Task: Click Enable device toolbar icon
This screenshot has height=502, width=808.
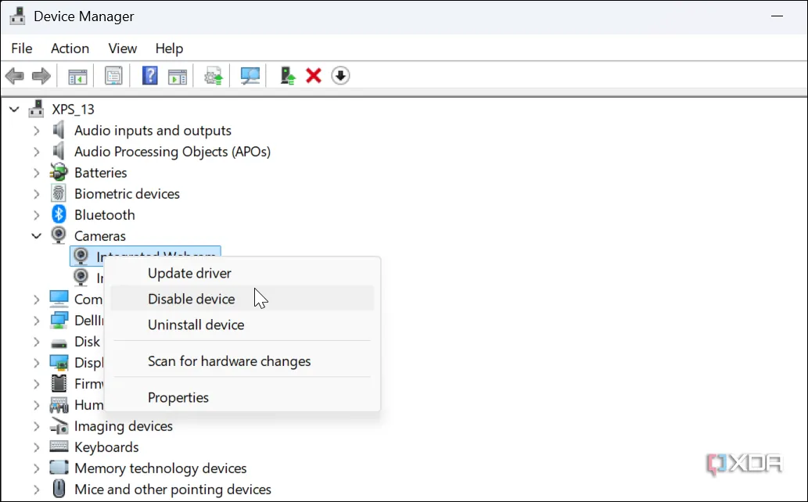Action: pyautogui.click(x=288, y=76)
